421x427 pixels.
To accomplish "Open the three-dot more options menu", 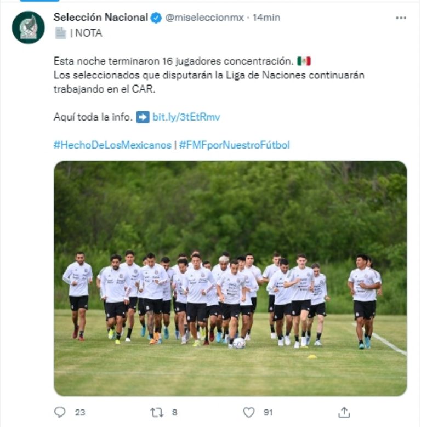I will coord(401,18).
